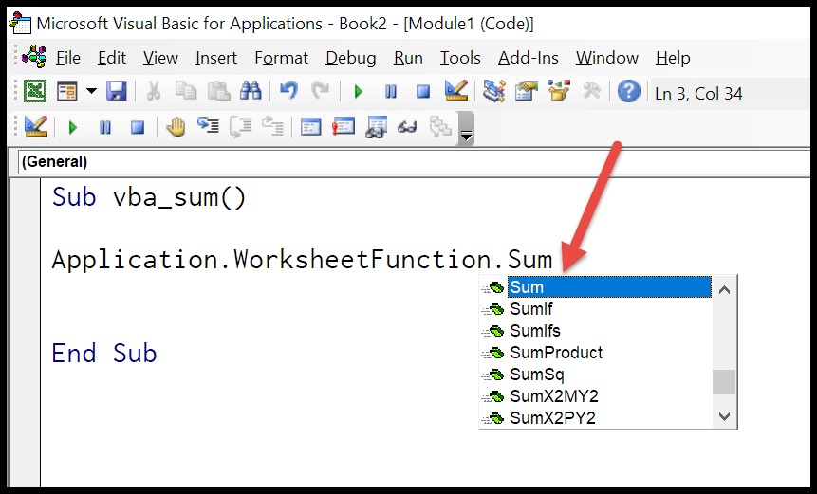This screenshot has height=494, width=817.
Task: Click Reset stop in the Debug toolbar
Action: coord(138,128)
